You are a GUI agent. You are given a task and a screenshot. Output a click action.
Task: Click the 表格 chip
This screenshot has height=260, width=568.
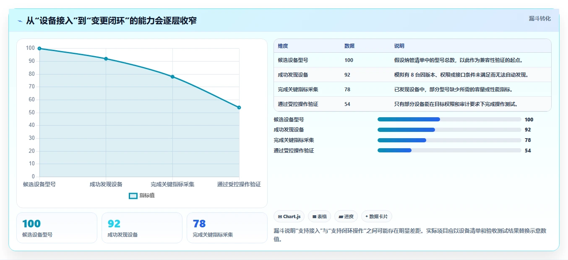click(319, 216)
